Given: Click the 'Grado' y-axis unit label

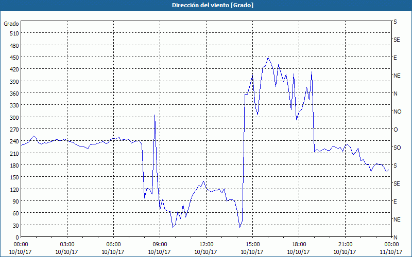Looking at the screenshot, I should tap(11, 24).
